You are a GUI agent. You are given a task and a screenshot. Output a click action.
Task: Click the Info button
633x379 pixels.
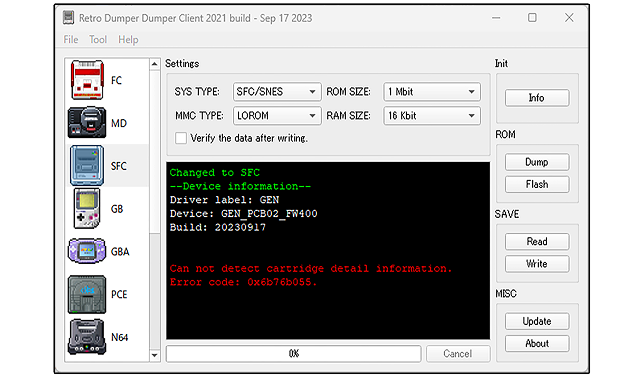pyautogui.click(x=537, y=98)
